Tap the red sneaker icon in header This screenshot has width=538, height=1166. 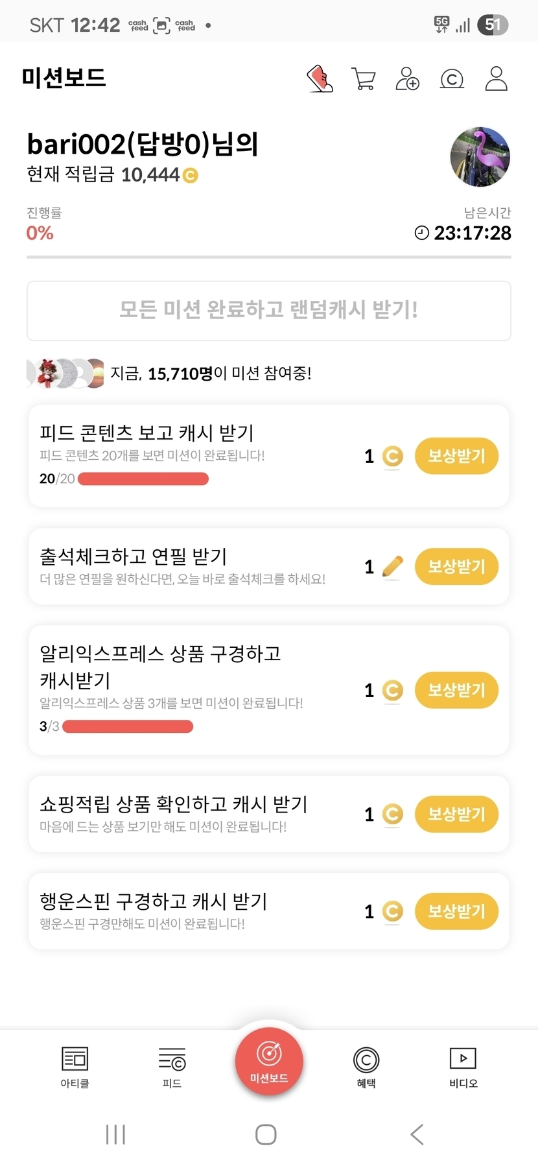click(320, 79)
